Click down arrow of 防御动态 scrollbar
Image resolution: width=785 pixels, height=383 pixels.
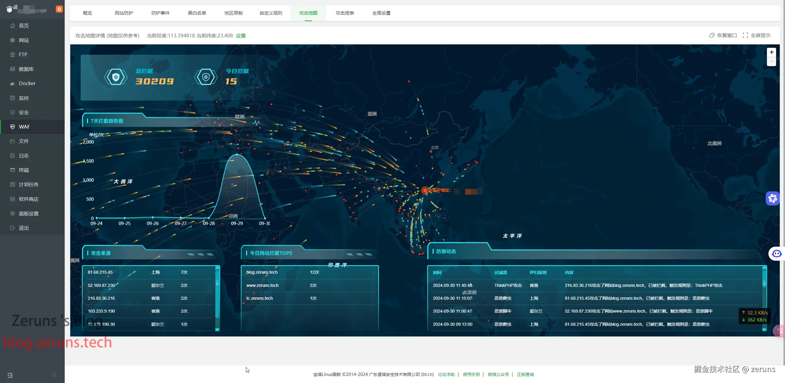click(764, 329)
